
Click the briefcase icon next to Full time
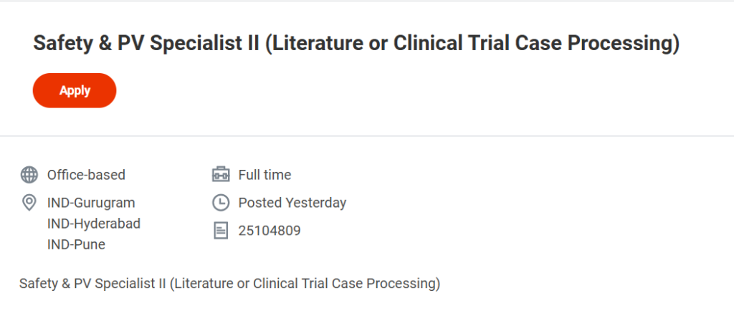[221, 175]
